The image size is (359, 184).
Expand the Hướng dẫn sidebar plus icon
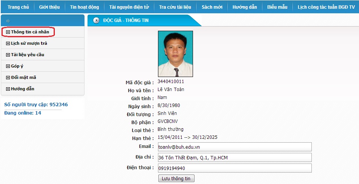pos(8,89)
